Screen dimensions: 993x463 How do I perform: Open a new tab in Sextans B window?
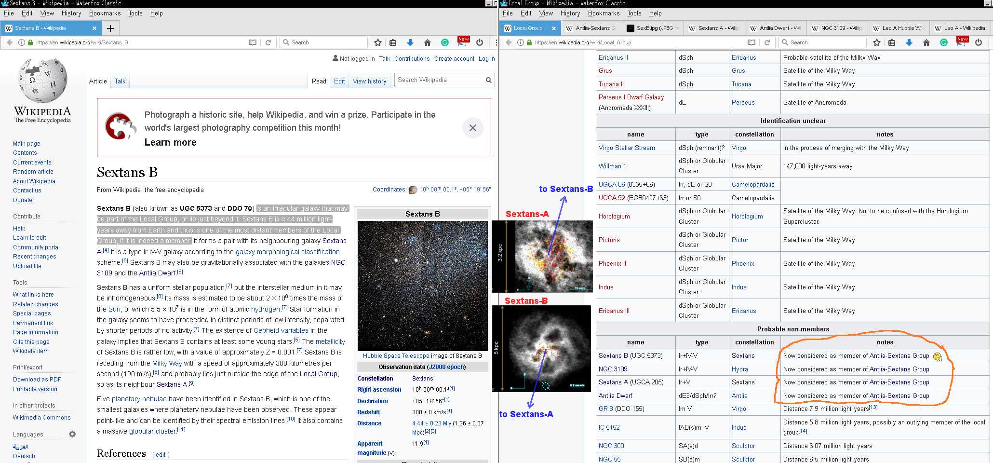tap(110, 28)
